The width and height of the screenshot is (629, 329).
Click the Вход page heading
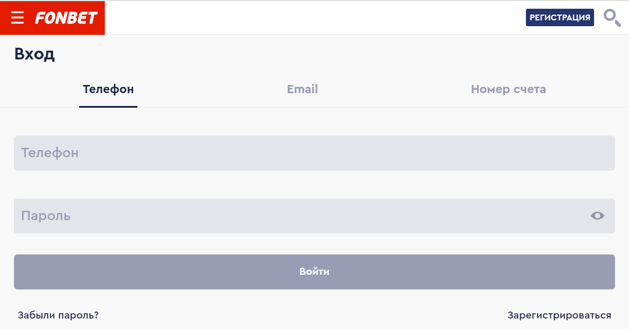click(x=34, y=54)
